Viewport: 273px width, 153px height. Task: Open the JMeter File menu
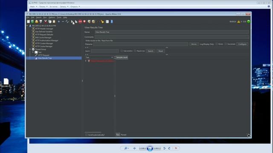coord(28,17)
